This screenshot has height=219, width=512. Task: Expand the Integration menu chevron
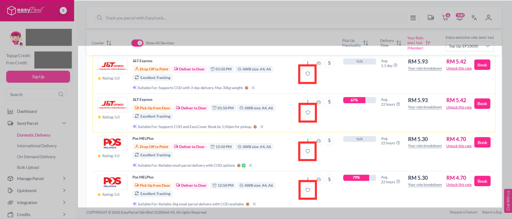coord(64,202)
